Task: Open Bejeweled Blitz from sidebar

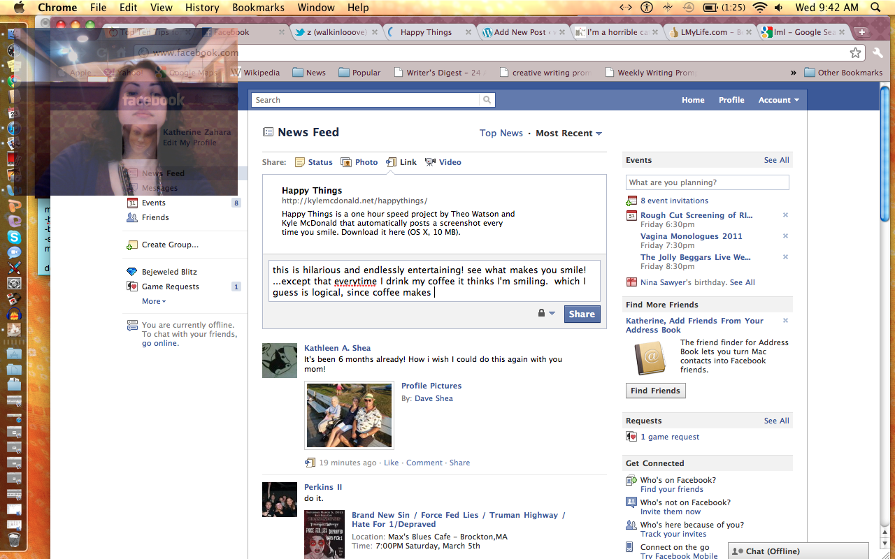Action: [x=169, y=272]
